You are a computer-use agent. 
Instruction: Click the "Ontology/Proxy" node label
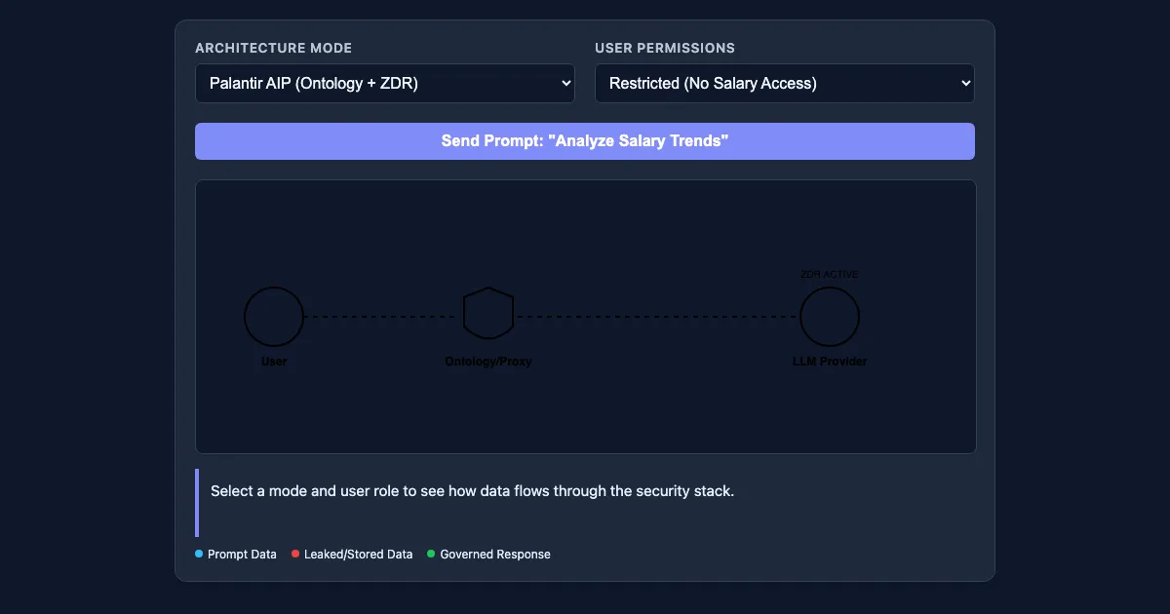[x=488, y=362]
